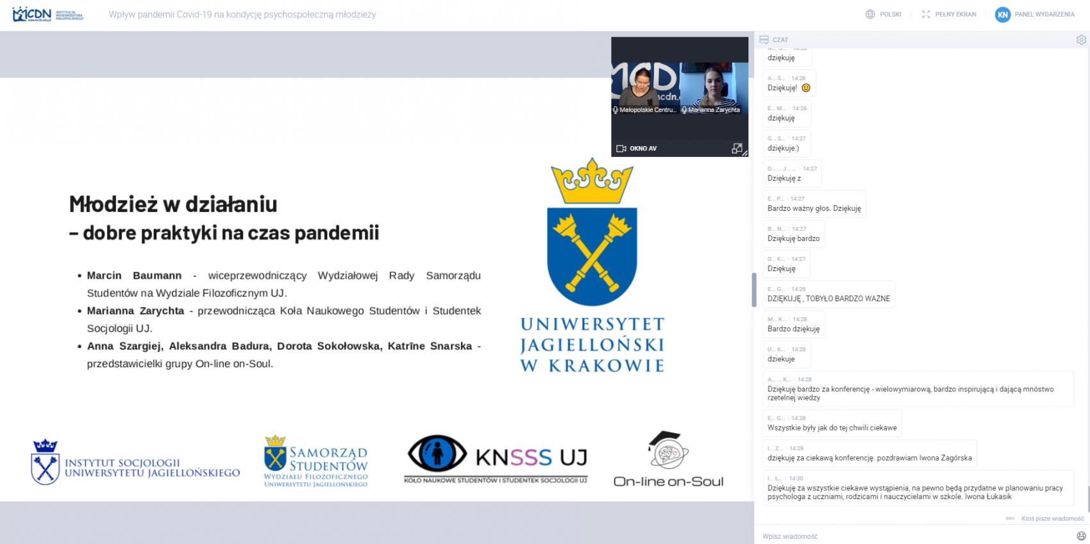
Task: Click the 14:26 'Dziękuję!' chat message
Action: (x=789, y=84)
